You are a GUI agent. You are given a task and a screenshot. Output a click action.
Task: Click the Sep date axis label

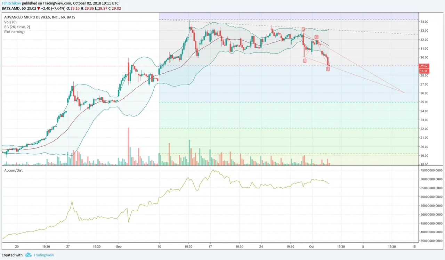(x=119, y=247)
